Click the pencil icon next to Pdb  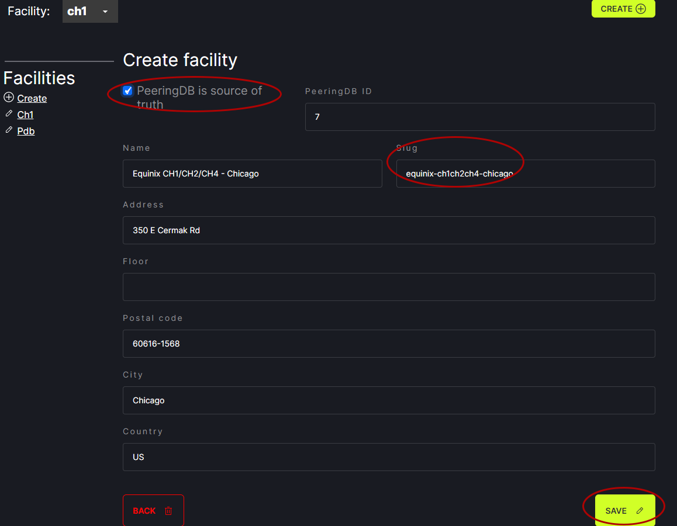coord(9,130)
